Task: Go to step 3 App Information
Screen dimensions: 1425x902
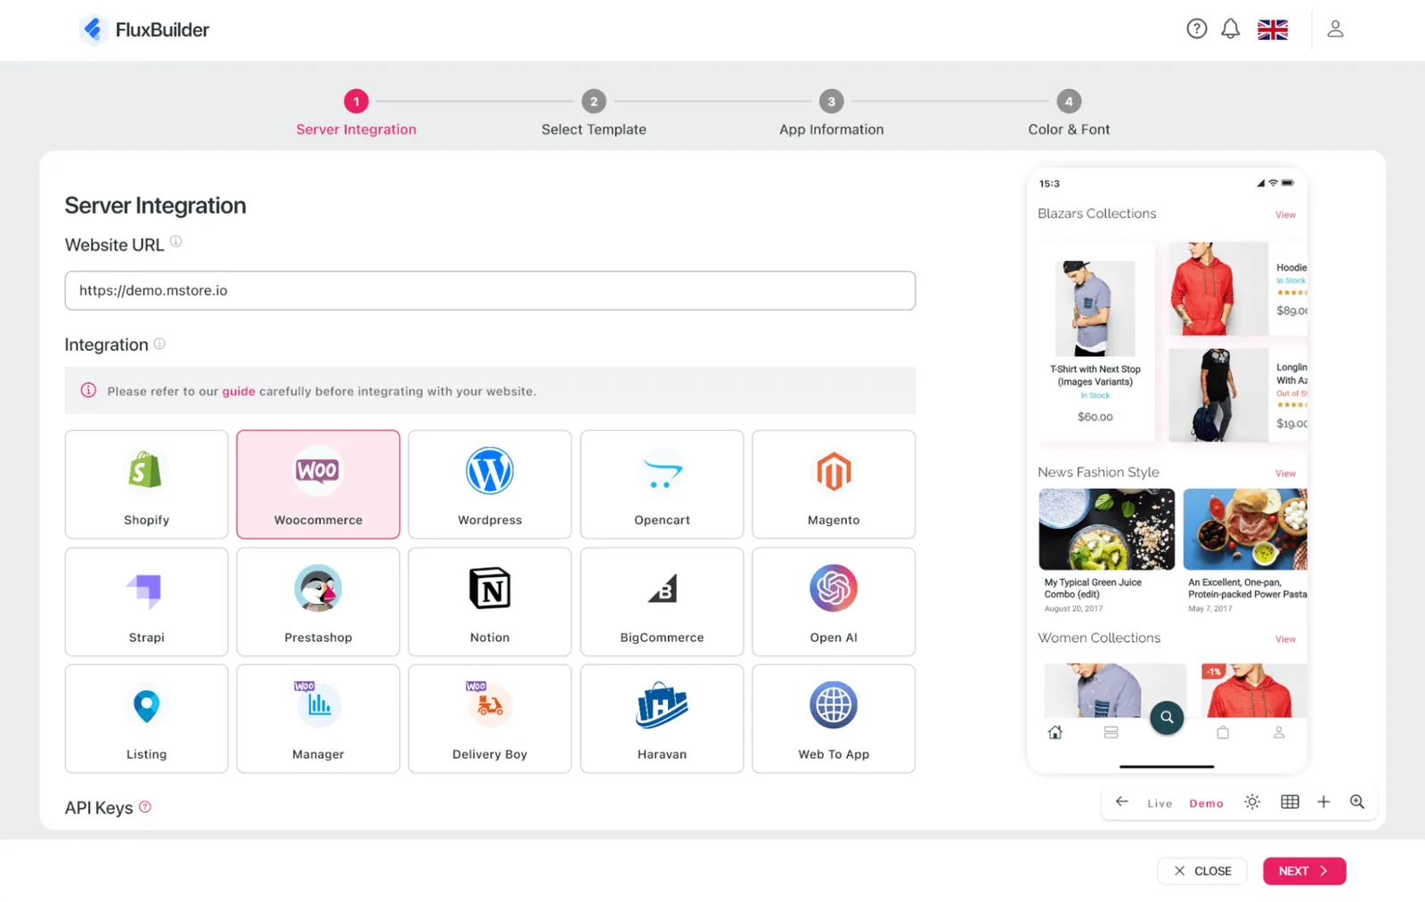Action: 832,114
